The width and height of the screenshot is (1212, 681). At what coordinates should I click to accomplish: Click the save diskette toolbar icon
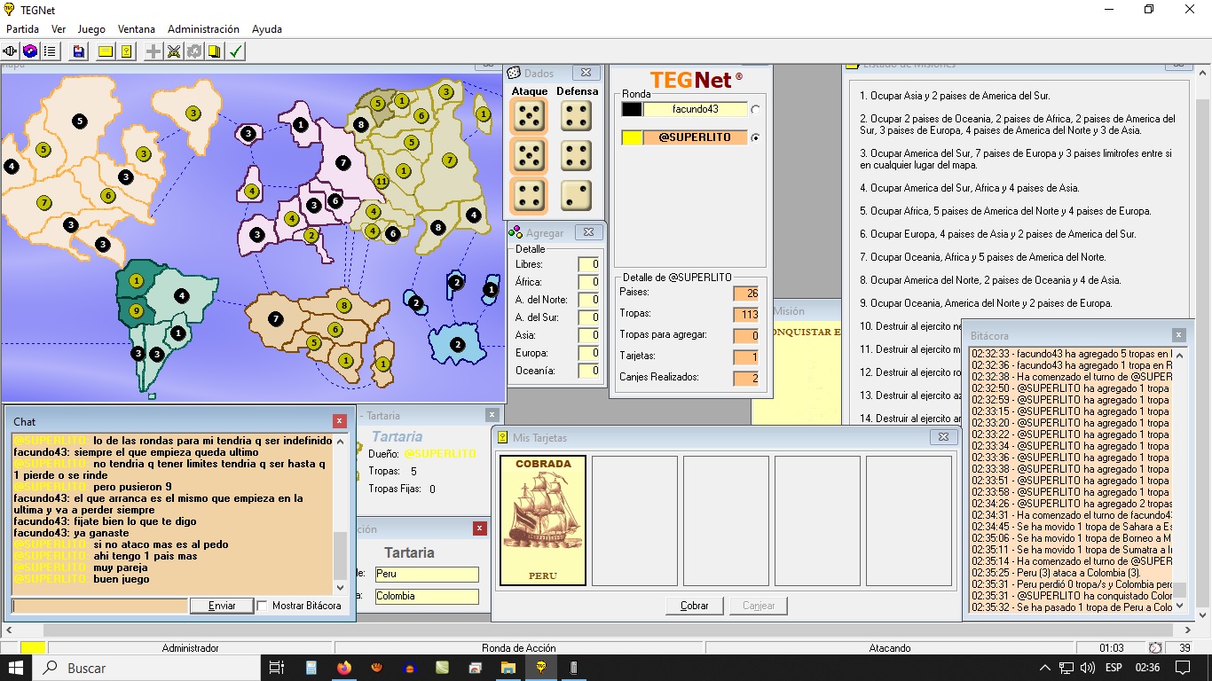(79, 51)
